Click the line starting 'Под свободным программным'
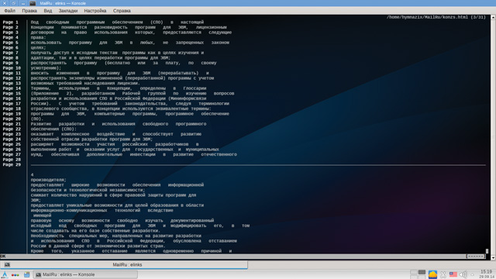The width and height of the screenshot is (496, 279). coord(117,22)
